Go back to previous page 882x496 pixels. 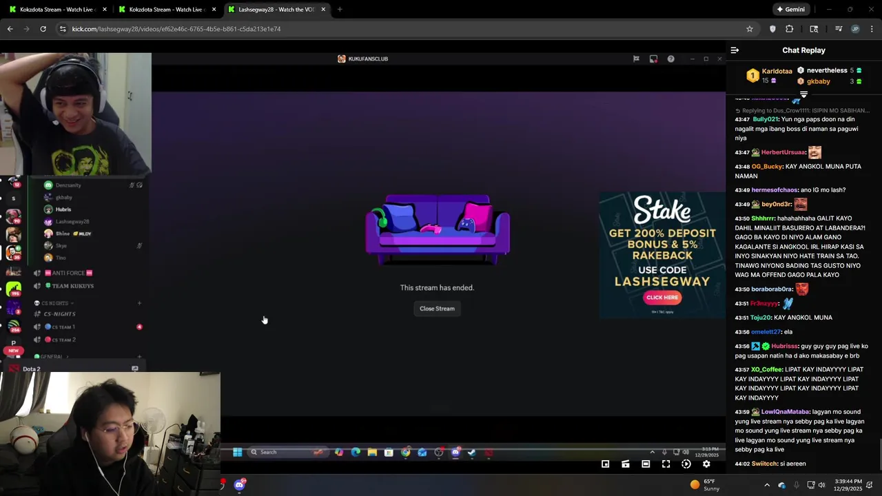pos(10,29)
